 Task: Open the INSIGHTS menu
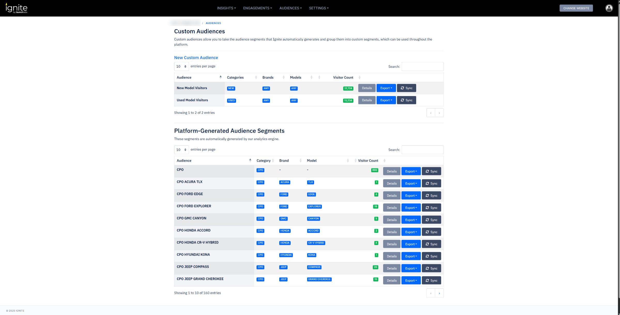[x=226, y=8]
